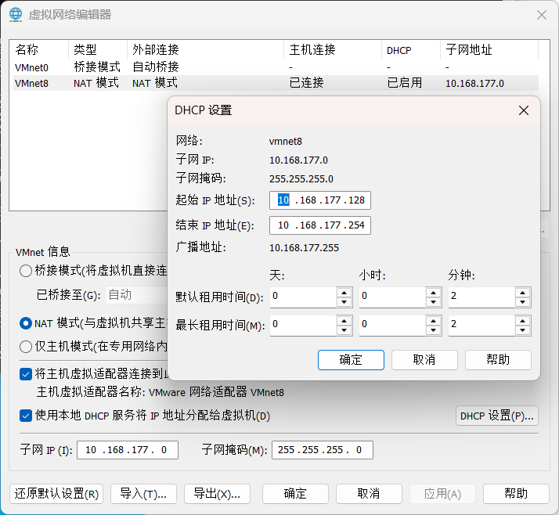Image resolution: width=559 pixels, height=515 pixels.
Task: Click the 10.168.177.0 subnet address cell
Action: [x=474, y=84]
